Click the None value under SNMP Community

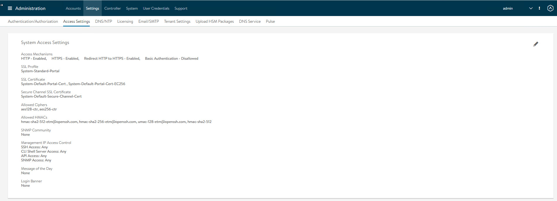point(25,135)
